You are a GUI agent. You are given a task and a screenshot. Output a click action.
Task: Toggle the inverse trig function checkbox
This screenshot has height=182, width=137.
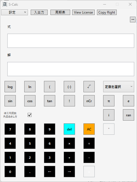pos(30,115)
